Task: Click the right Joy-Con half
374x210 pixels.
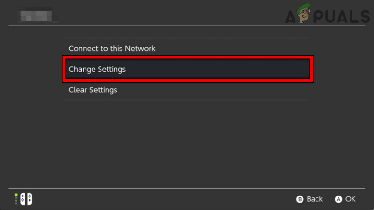Action: point(29,199)
